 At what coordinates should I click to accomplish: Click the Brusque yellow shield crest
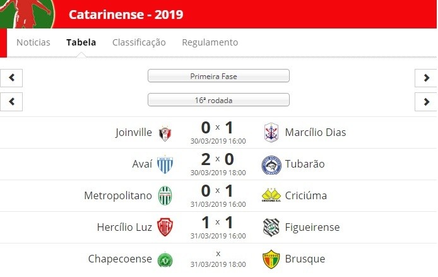pyautogui.click(x=271, y=259)
